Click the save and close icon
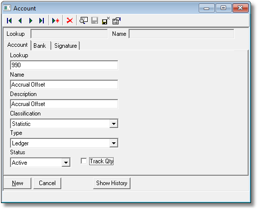This screenshot has width=258, height=210. point(106,20)
